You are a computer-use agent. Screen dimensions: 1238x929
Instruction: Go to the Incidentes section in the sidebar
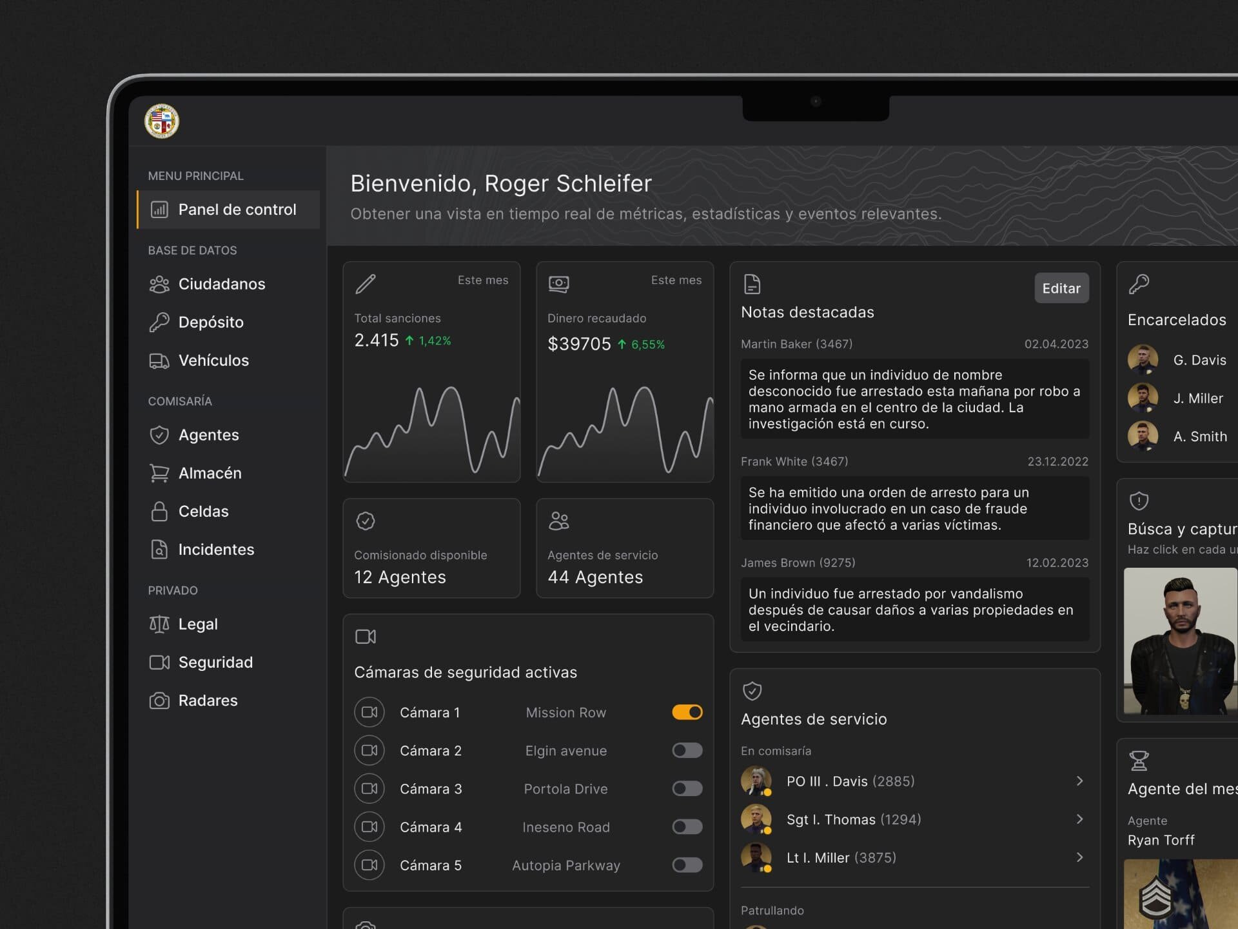(215, 550)
